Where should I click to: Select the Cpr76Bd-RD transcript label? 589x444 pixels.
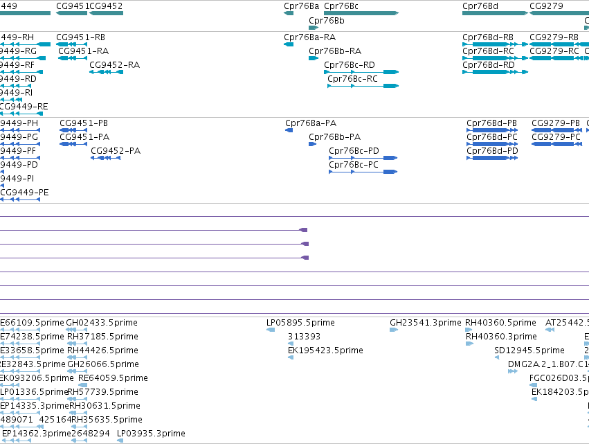tap(489, 65)
